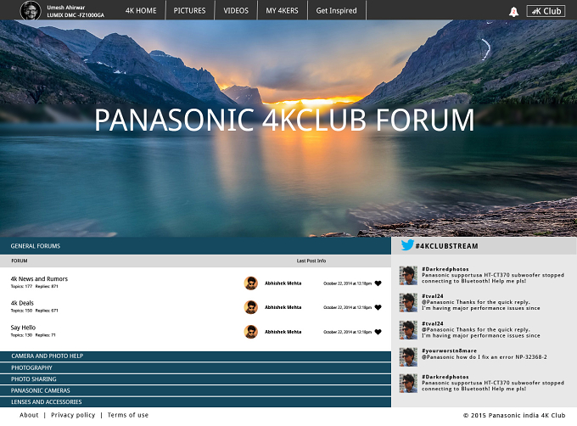The width and height of the screenshot is (577, 426).
Task: Click the 4K Club logo button
Action: [546, 11]
